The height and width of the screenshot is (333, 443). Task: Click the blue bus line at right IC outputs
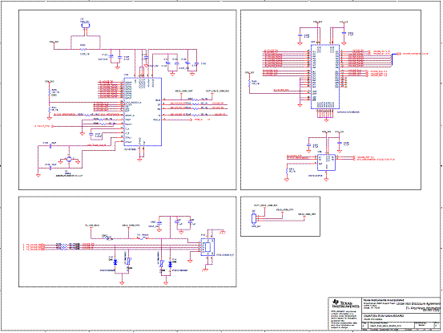pos(393,59)
